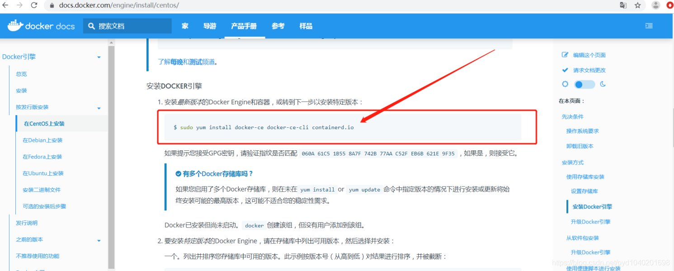Viewport: 674px width, 271px height.
Task: Open 不推荐使用的功能 in sidebar
Action: (x=38, y=256)
